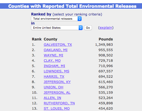The image size is (142, 111).
Task: Select the OAKLAND, MI link
Action: coord(56,50)
